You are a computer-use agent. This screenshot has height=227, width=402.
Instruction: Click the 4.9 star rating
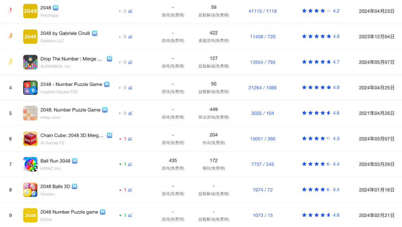[x=320, y=88]
